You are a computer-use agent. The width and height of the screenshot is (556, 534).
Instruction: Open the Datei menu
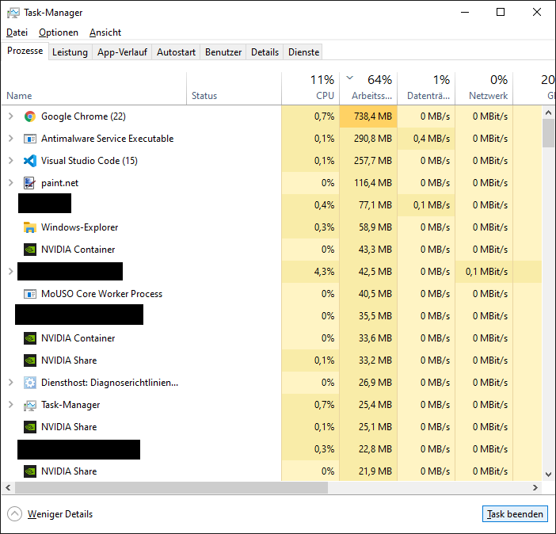click(17, 32)
